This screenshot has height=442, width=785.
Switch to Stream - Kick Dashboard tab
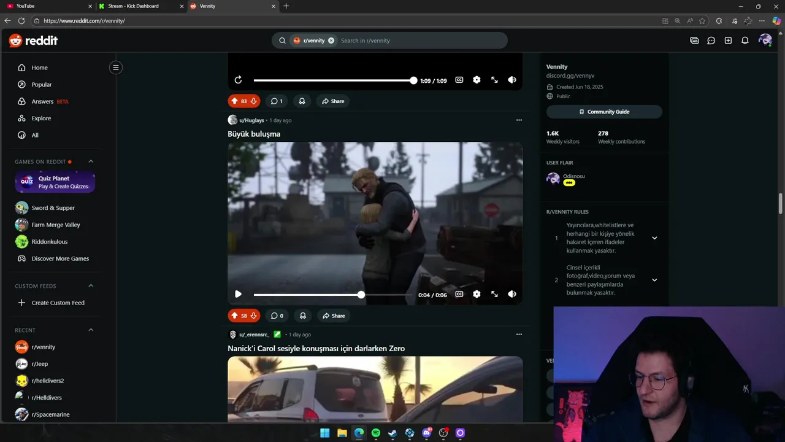[140, 6]
